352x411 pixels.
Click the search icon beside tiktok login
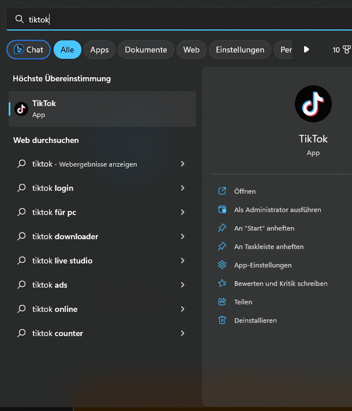click(21, 188)
